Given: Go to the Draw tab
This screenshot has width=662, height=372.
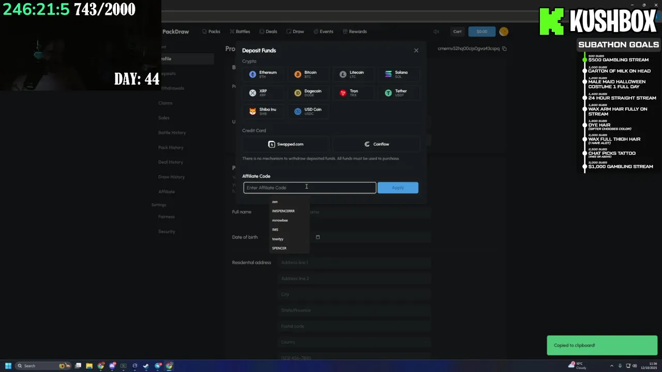Looking at the screenshot, I should [295, 32].
